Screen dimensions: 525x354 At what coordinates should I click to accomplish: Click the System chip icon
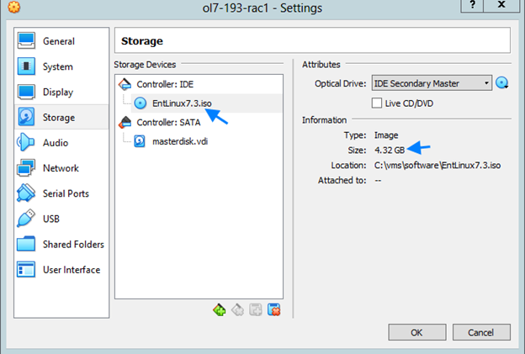click(26, 66)
